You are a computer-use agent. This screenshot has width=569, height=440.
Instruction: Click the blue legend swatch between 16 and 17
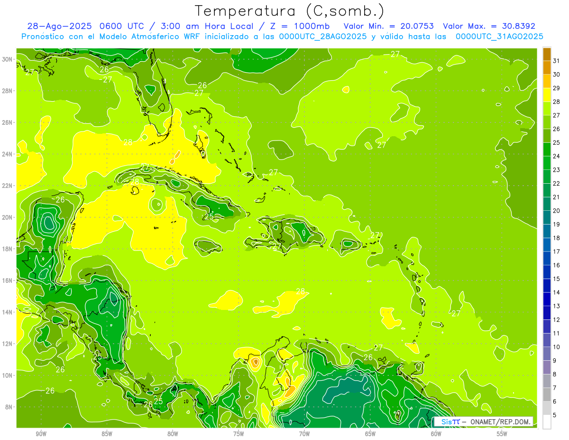click(547, 258)
